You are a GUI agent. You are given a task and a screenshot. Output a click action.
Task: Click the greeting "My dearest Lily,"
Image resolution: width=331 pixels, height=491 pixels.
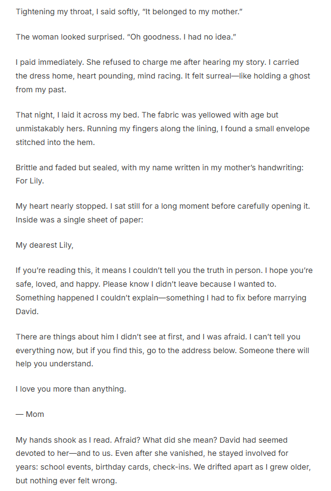pyautogui.click(x=44, y=245)
